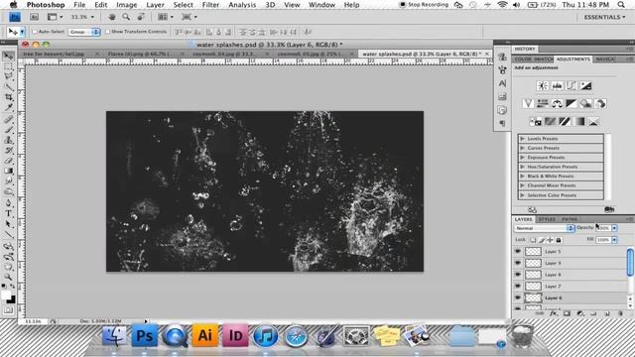Image resolution: width=635 pixels, height=357 pixels.
Task: Add a Channel Mixer adjustment
Action: pyautogui.click(x=600, y=103)
